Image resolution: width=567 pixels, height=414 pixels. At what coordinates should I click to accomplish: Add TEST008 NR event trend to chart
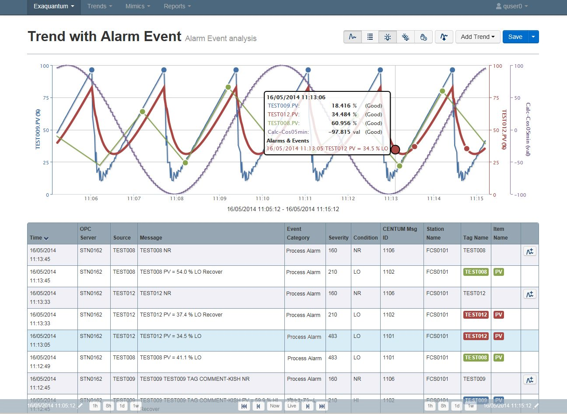click(530, 251)
